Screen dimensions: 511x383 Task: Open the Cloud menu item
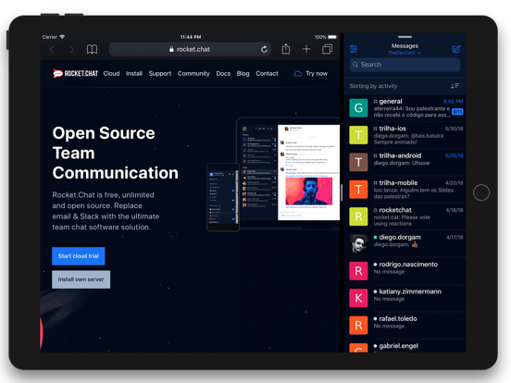(x=111, y=74)
